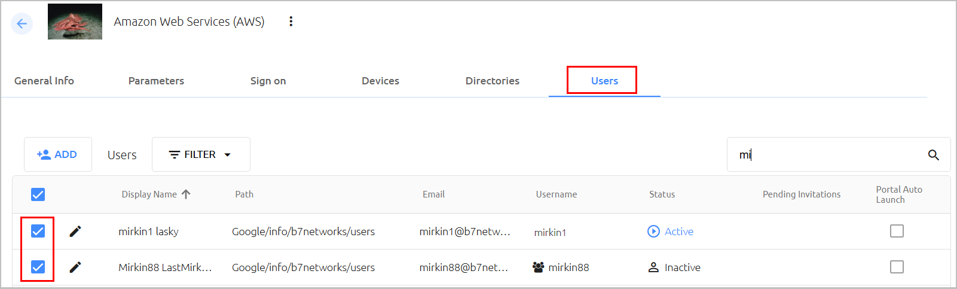This screenshot has width=957, height=289.
Task: Click the Path column header
Action: [244, 194]
